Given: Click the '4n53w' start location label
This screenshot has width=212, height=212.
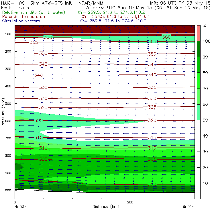Looking at the screenshot, I should [x=21, y=207].
